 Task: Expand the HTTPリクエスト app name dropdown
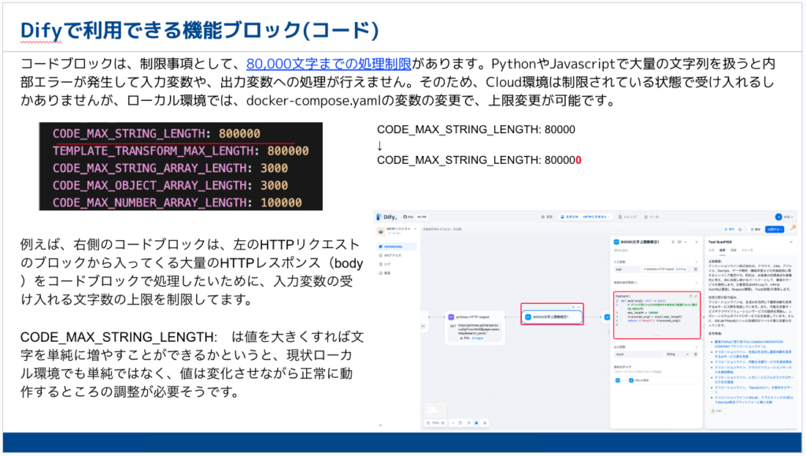(416, 228)
